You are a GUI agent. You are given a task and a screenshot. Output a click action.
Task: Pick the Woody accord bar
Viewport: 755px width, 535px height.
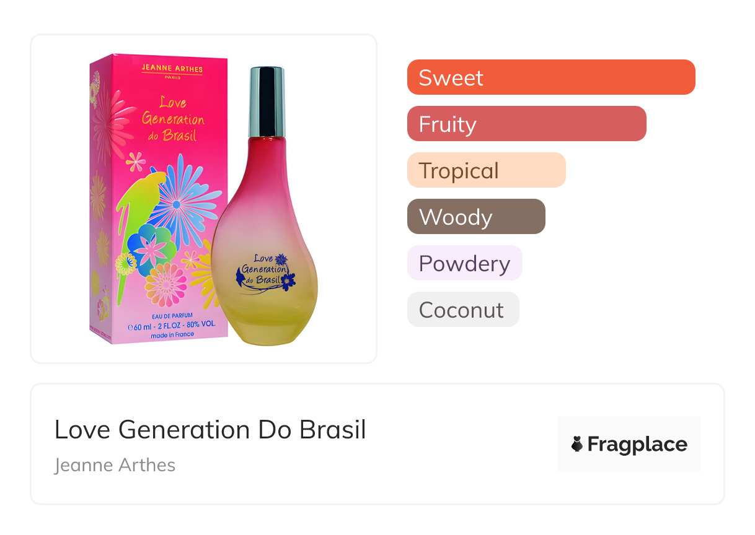(x=475, y=217)
